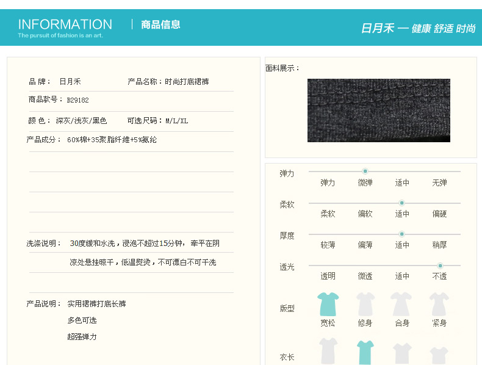Click the gray 合身 fitted dress icon

401,304
